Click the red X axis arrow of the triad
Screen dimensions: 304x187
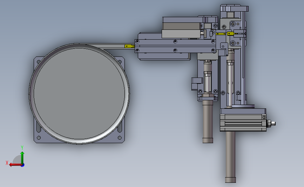15,165
